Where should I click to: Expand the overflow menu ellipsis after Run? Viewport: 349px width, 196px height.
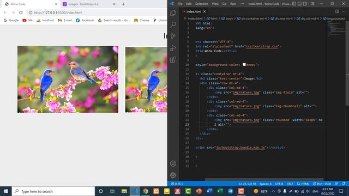point(242,4)
